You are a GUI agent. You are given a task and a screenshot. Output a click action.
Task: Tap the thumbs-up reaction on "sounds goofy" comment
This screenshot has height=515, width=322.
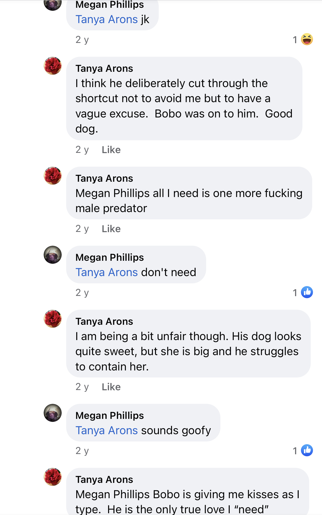[307, 450]
